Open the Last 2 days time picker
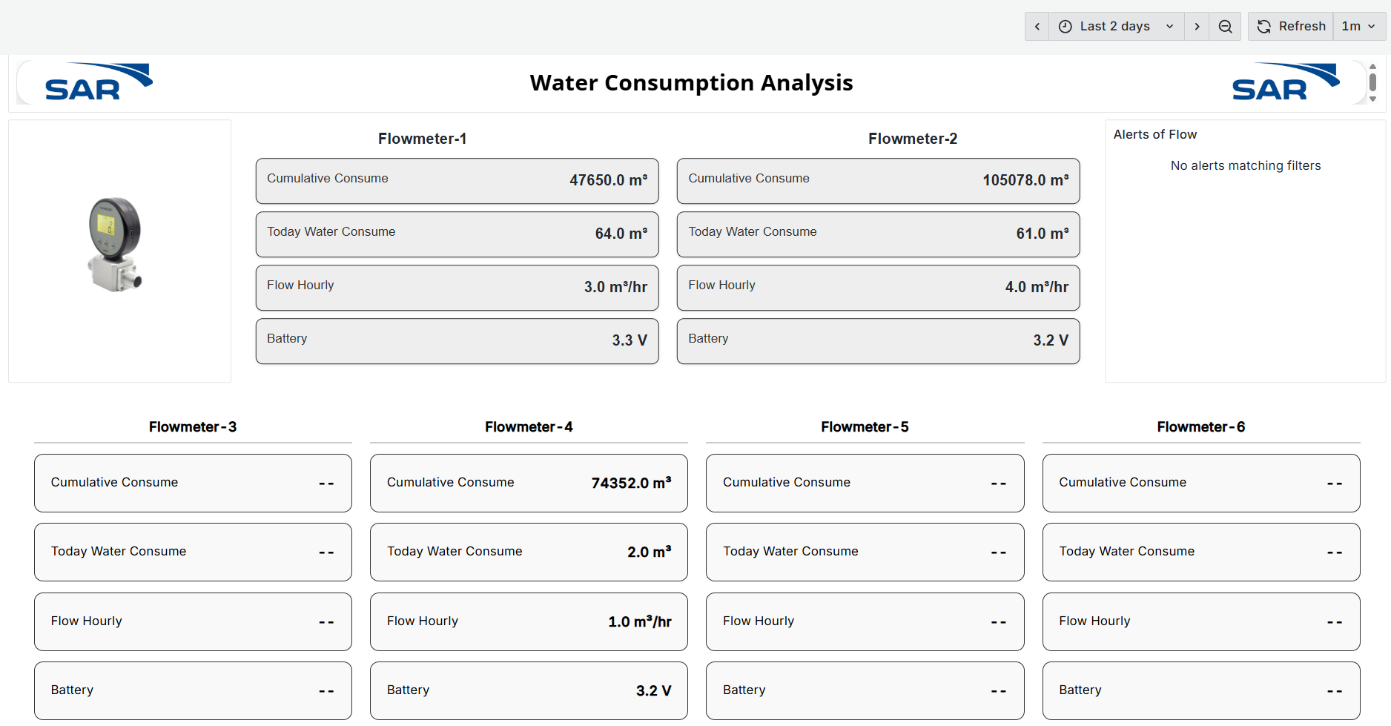 click(1115, 27)
